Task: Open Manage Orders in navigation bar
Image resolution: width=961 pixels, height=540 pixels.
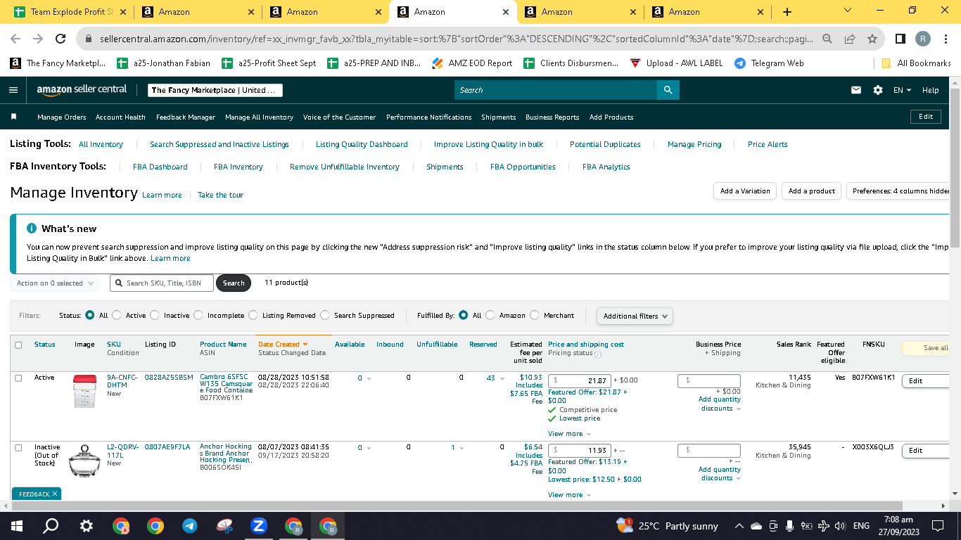Action: 62,117
